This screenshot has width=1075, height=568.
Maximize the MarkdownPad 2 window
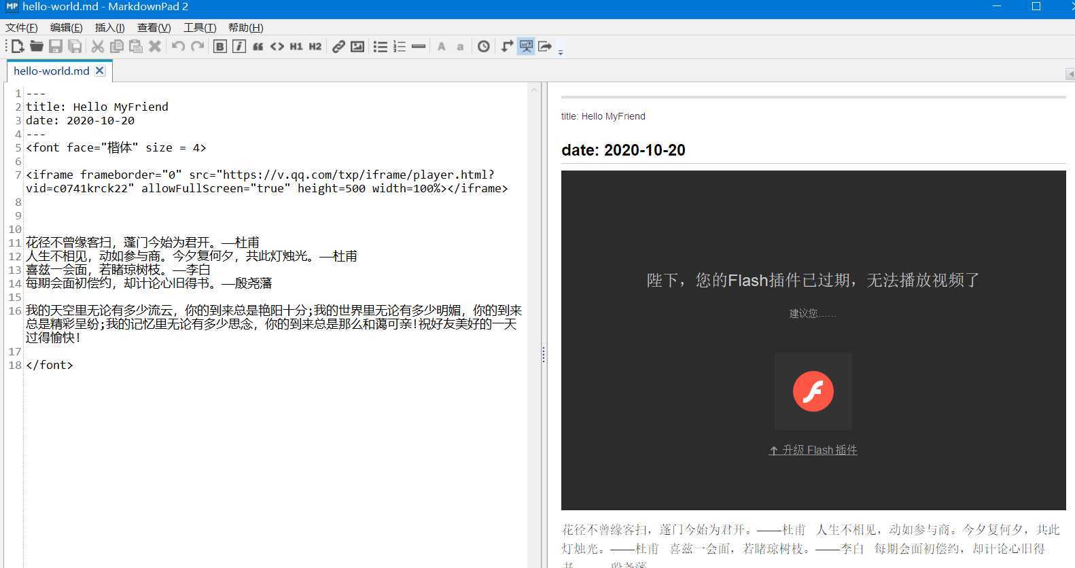[1036, 7]
